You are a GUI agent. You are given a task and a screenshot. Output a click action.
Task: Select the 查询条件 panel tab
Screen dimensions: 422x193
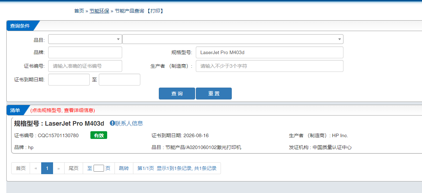20,26
